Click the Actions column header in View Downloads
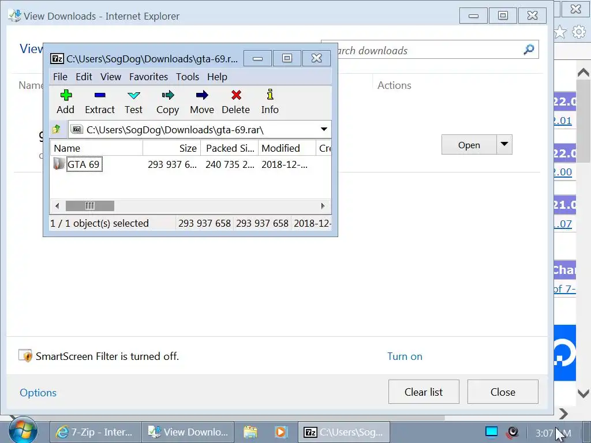This screenshot has height=443, width=591. pyautogui.click(x=394, y=85)
